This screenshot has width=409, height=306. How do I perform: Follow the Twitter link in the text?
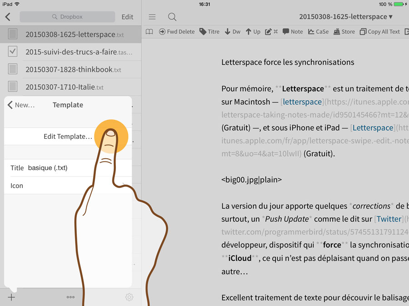click(x=389, y=219)
